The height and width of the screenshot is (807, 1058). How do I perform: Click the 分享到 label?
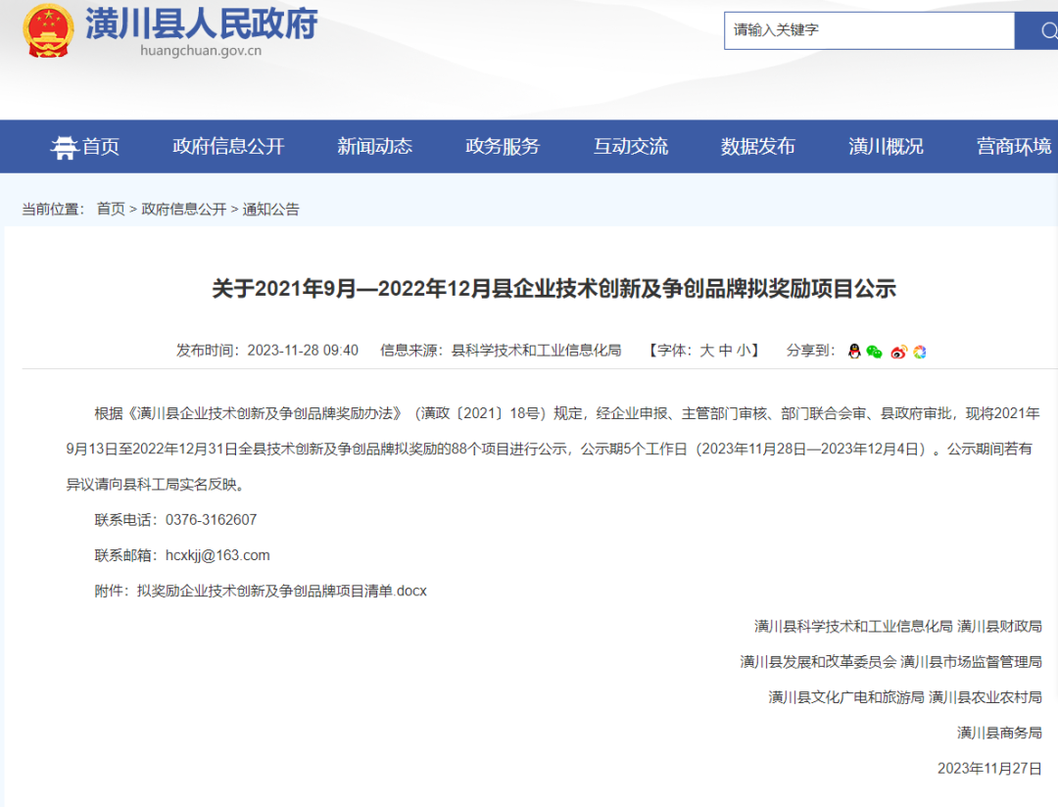(810, 351)
